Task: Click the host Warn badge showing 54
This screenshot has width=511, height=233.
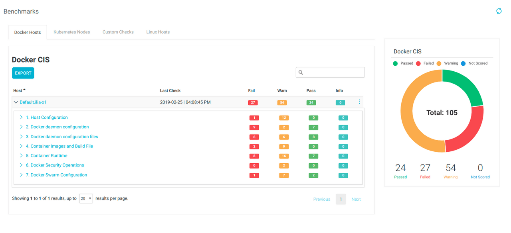Action: click(282, 103)
